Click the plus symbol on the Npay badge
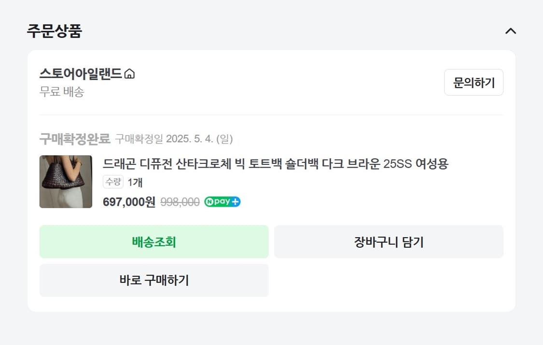 (235, 201)
